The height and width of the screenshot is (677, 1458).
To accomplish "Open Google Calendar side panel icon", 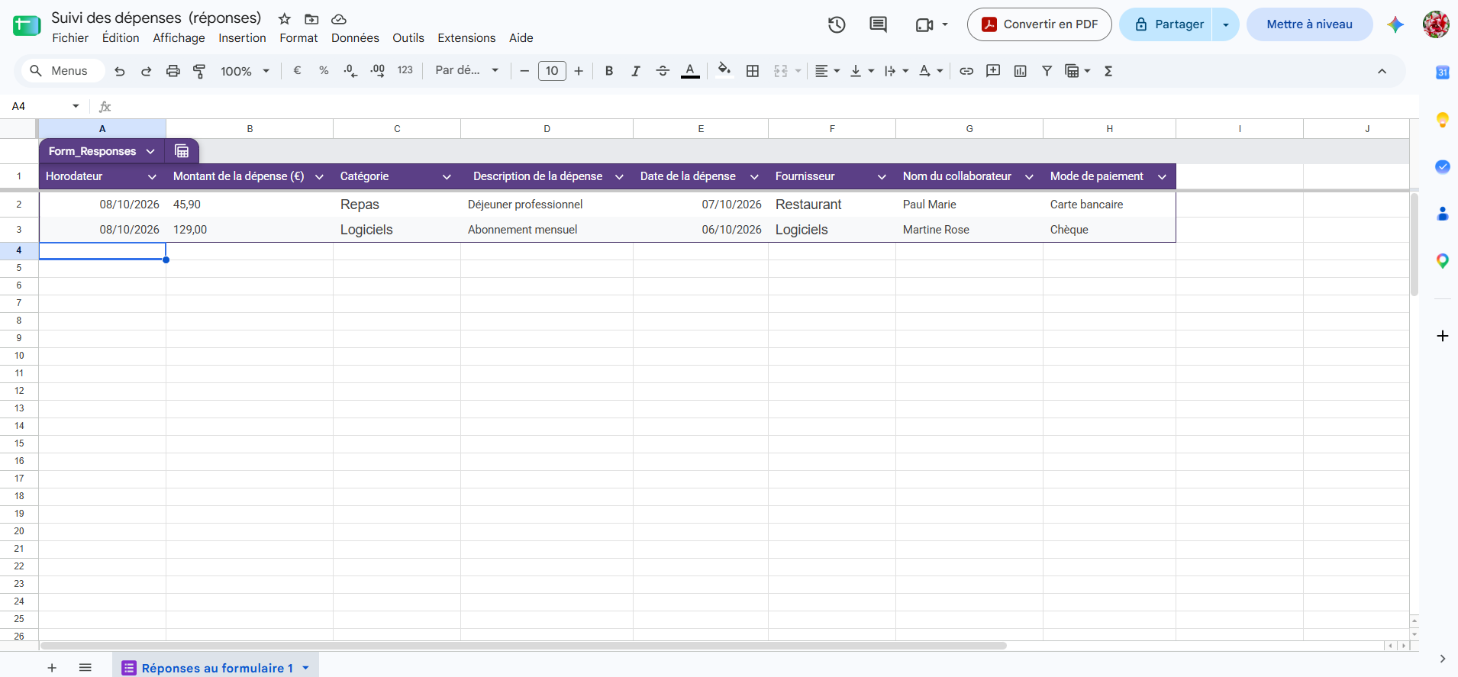I will pos(1442,73).
